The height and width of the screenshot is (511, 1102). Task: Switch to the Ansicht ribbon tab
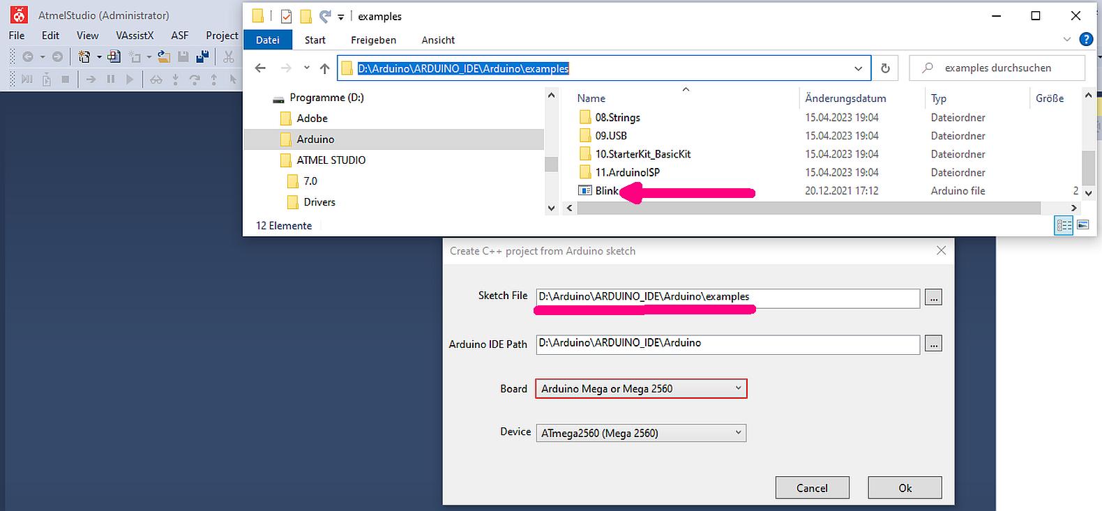[438, 40]
